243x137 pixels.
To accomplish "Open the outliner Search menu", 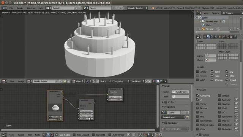I will 215,13.
